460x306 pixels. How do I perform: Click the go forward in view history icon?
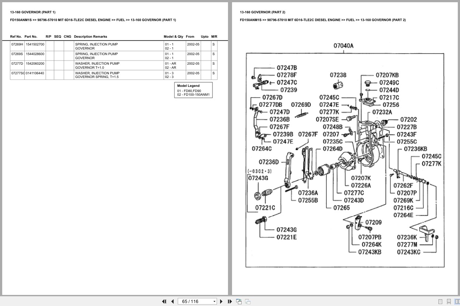[x=248, y=302]
